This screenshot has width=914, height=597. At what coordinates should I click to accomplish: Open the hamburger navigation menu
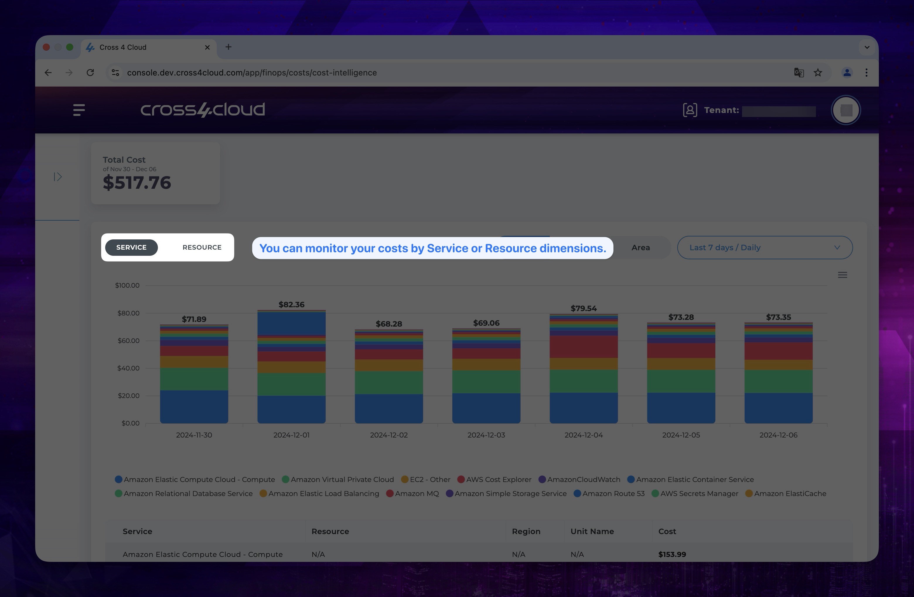pyautogui.click(x=79, y=110)
